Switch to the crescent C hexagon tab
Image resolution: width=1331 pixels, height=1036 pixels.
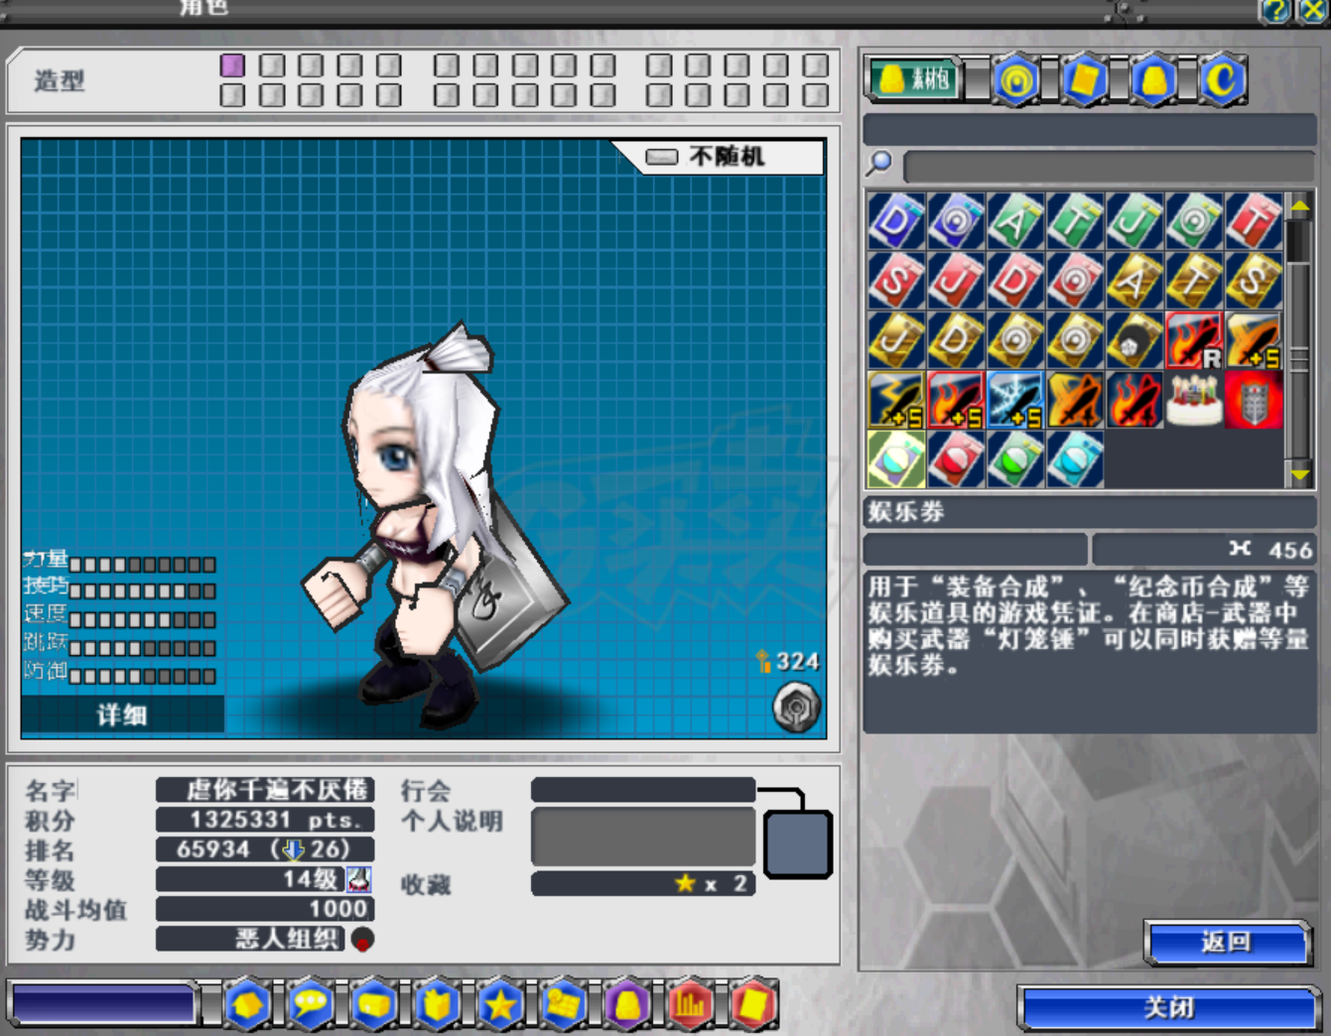pos(1222,79)
